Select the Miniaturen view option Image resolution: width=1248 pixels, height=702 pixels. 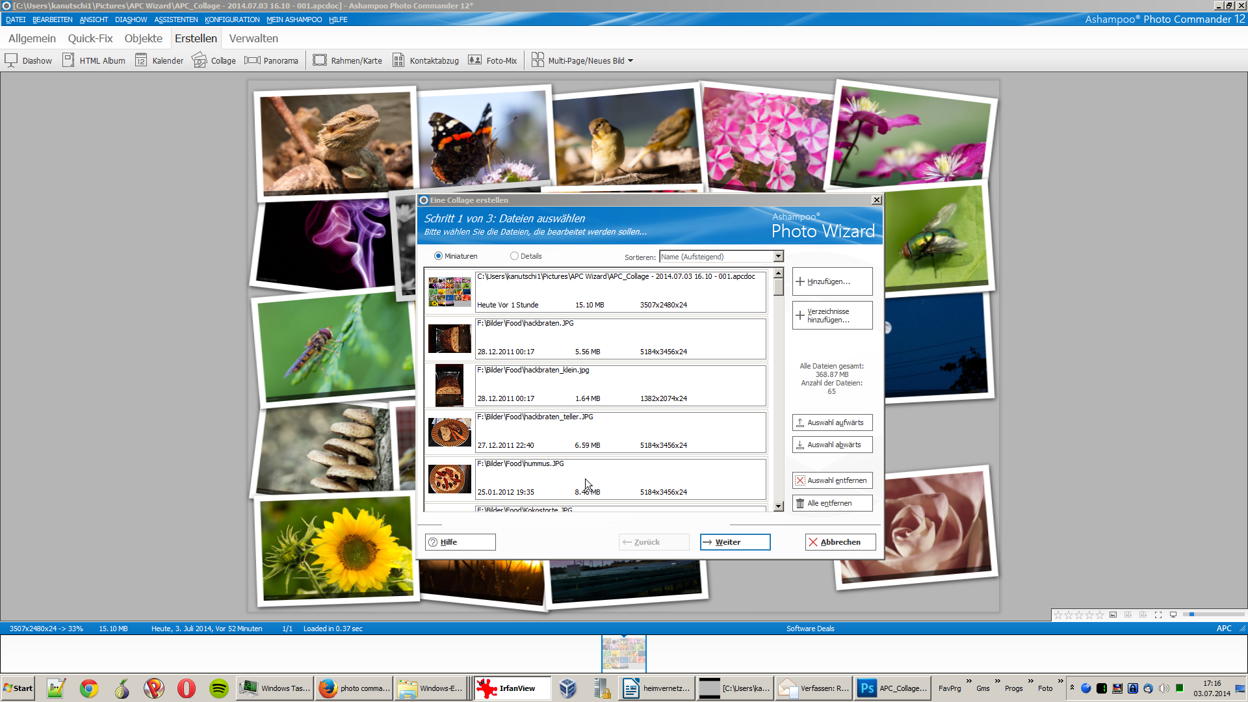[x=456, y=256]
